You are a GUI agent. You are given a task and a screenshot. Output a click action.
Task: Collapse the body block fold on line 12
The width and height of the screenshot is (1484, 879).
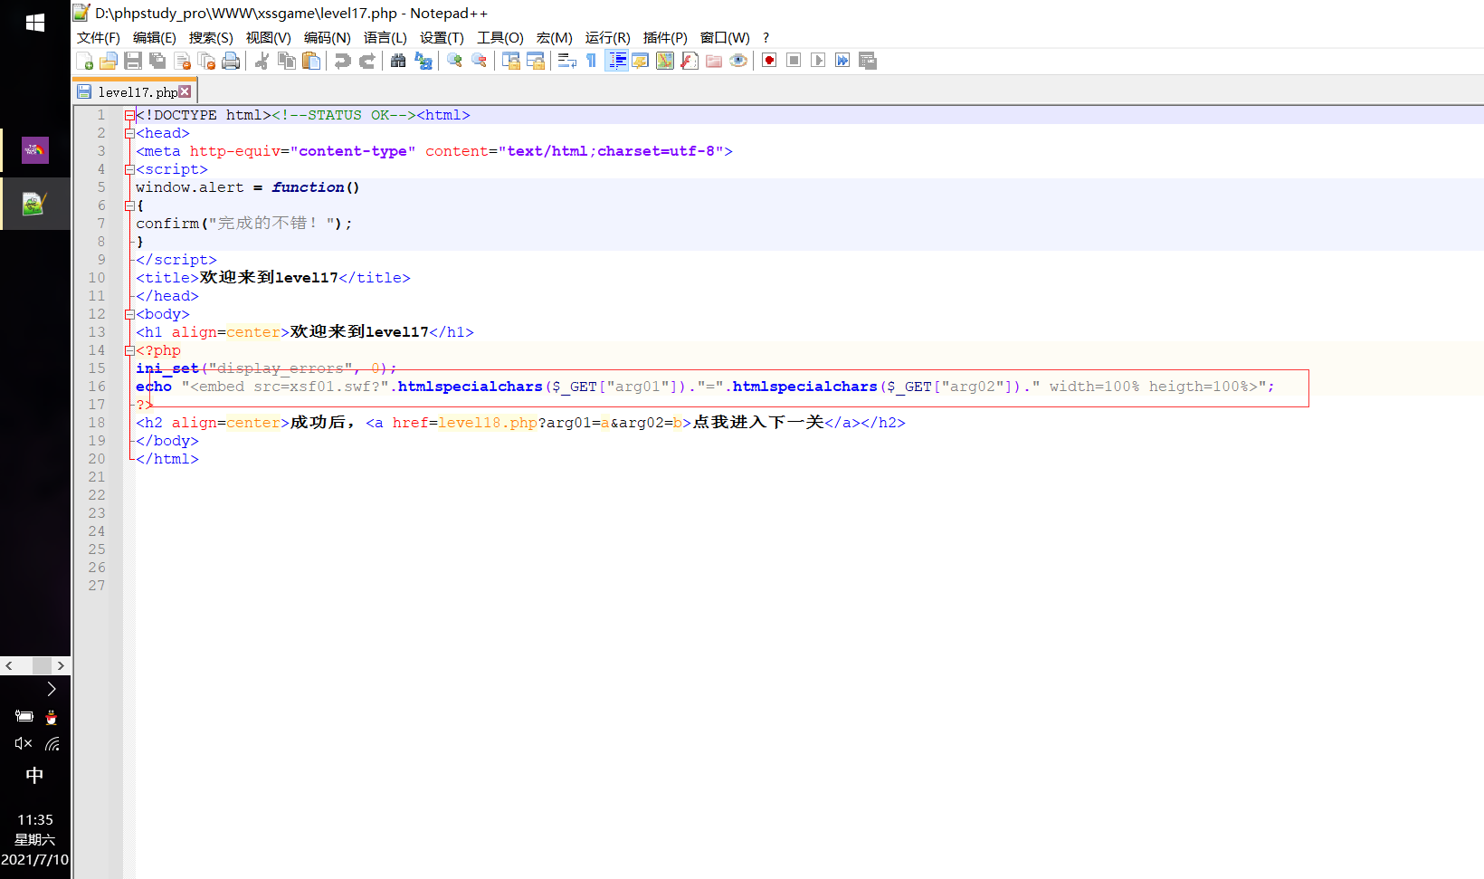point(129,314)
